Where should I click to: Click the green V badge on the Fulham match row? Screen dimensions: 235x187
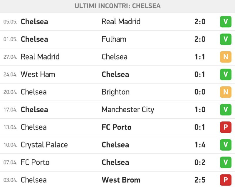pos(226,39)
